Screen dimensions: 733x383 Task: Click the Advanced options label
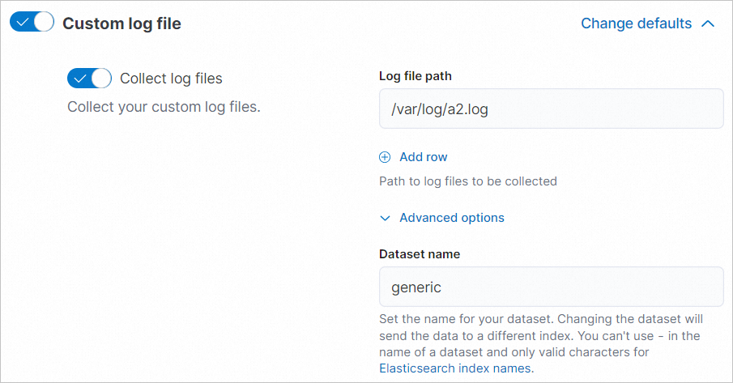pos(452,218)
